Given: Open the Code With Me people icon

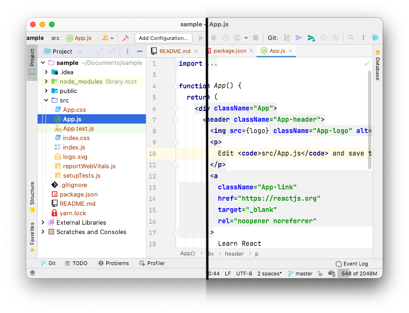Looking at the screenshot, I should coord(107,38).
